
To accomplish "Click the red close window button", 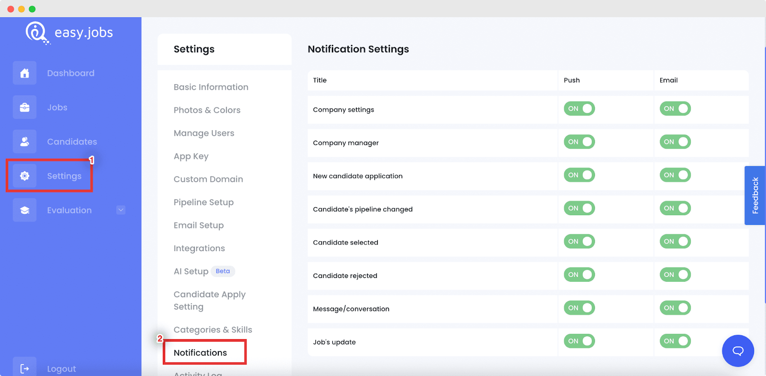I will coord(11,9).
